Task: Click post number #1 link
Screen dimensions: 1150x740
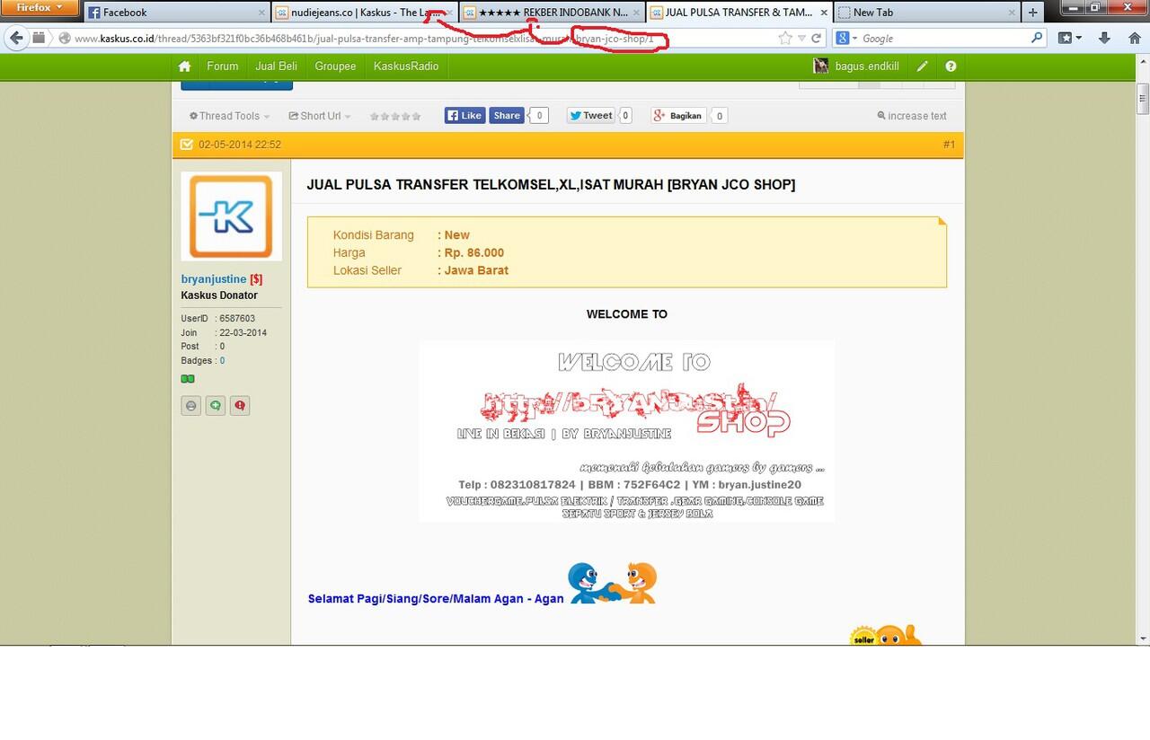Action: pos(949,145)
